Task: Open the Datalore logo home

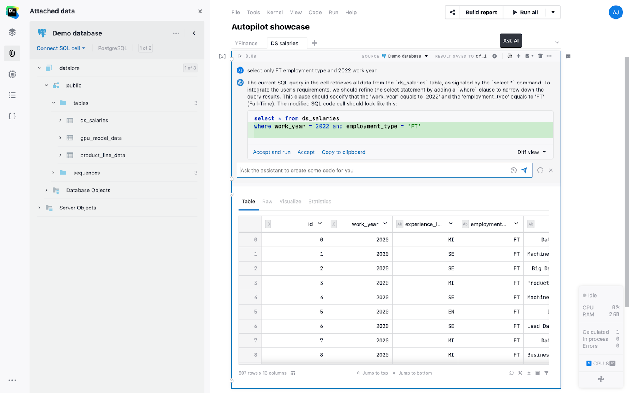Action: [x=12, y=12]
